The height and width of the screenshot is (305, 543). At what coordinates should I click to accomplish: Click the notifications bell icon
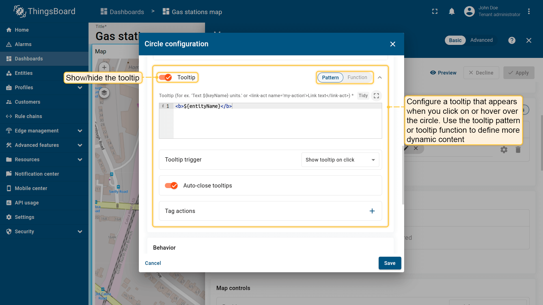tap(452, 12)
